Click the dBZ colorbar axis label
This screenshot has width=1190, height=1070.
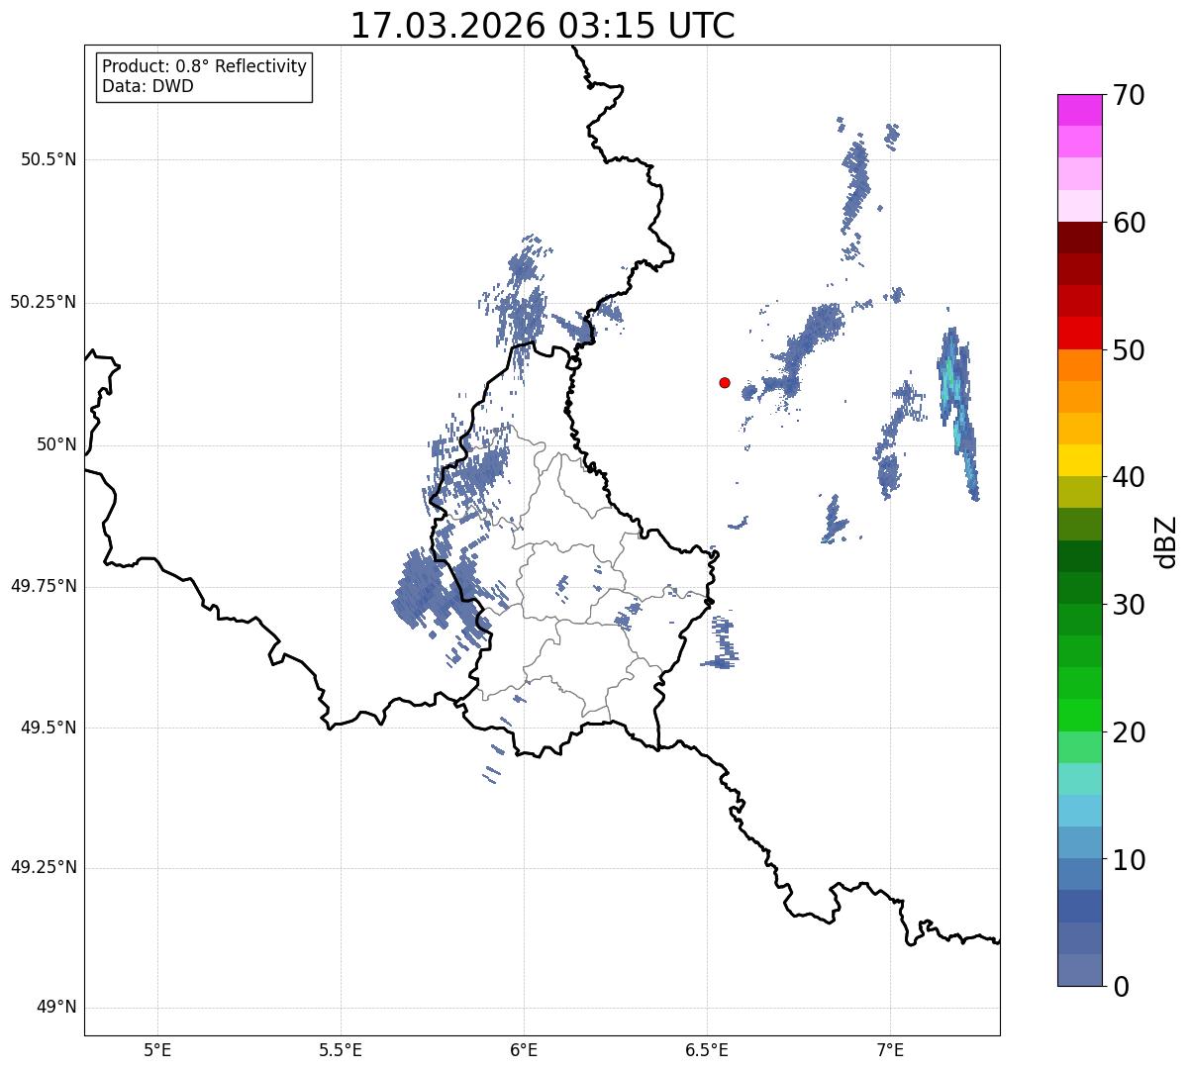(x=1166, y=541)
